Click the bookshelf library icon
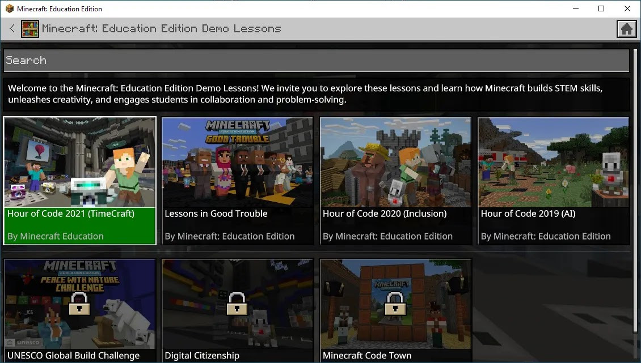The width and height of the screenshot is (641, 363). click(x=30, y=29)
